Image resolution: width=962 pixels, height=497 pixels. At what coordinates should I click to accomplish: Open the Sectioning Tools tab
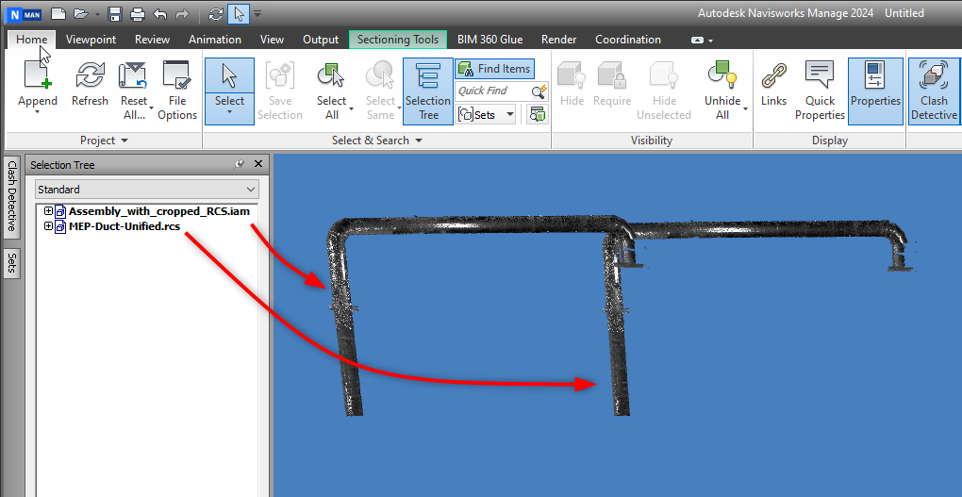click(398, 40)
